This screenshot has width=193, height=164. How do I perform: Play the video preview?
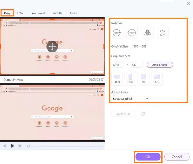[13, 146]
